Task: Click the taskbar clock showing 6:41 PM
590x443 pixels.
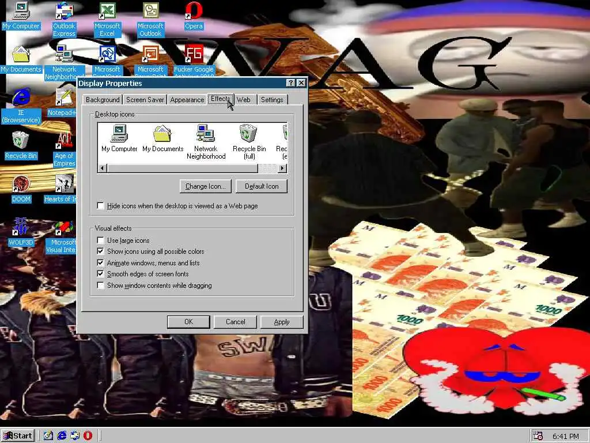Action: tap(566, 436)
